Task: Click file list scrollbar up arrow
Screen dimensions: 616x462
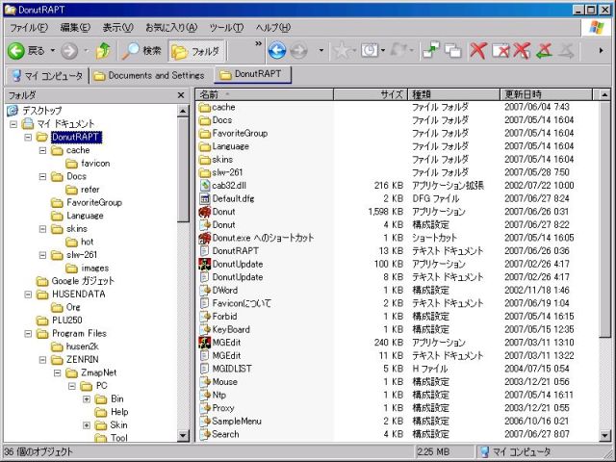Action: [x=605, y=94]
